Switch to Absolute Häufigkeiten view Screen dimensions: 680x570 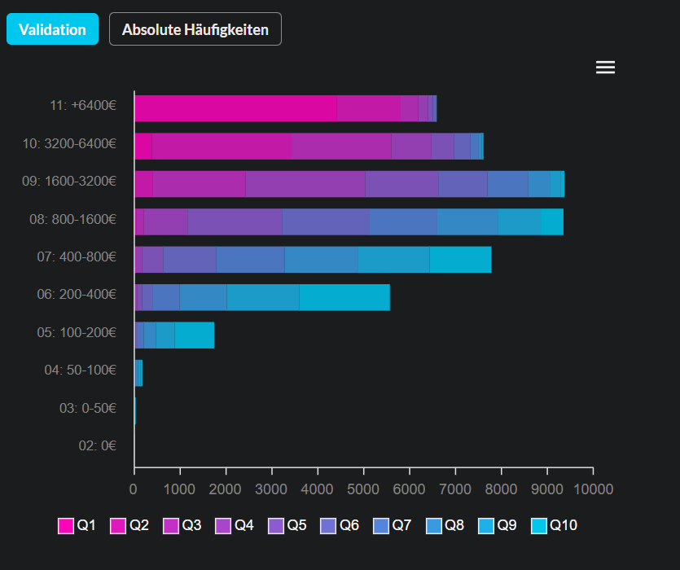click(x=195, y=29)
